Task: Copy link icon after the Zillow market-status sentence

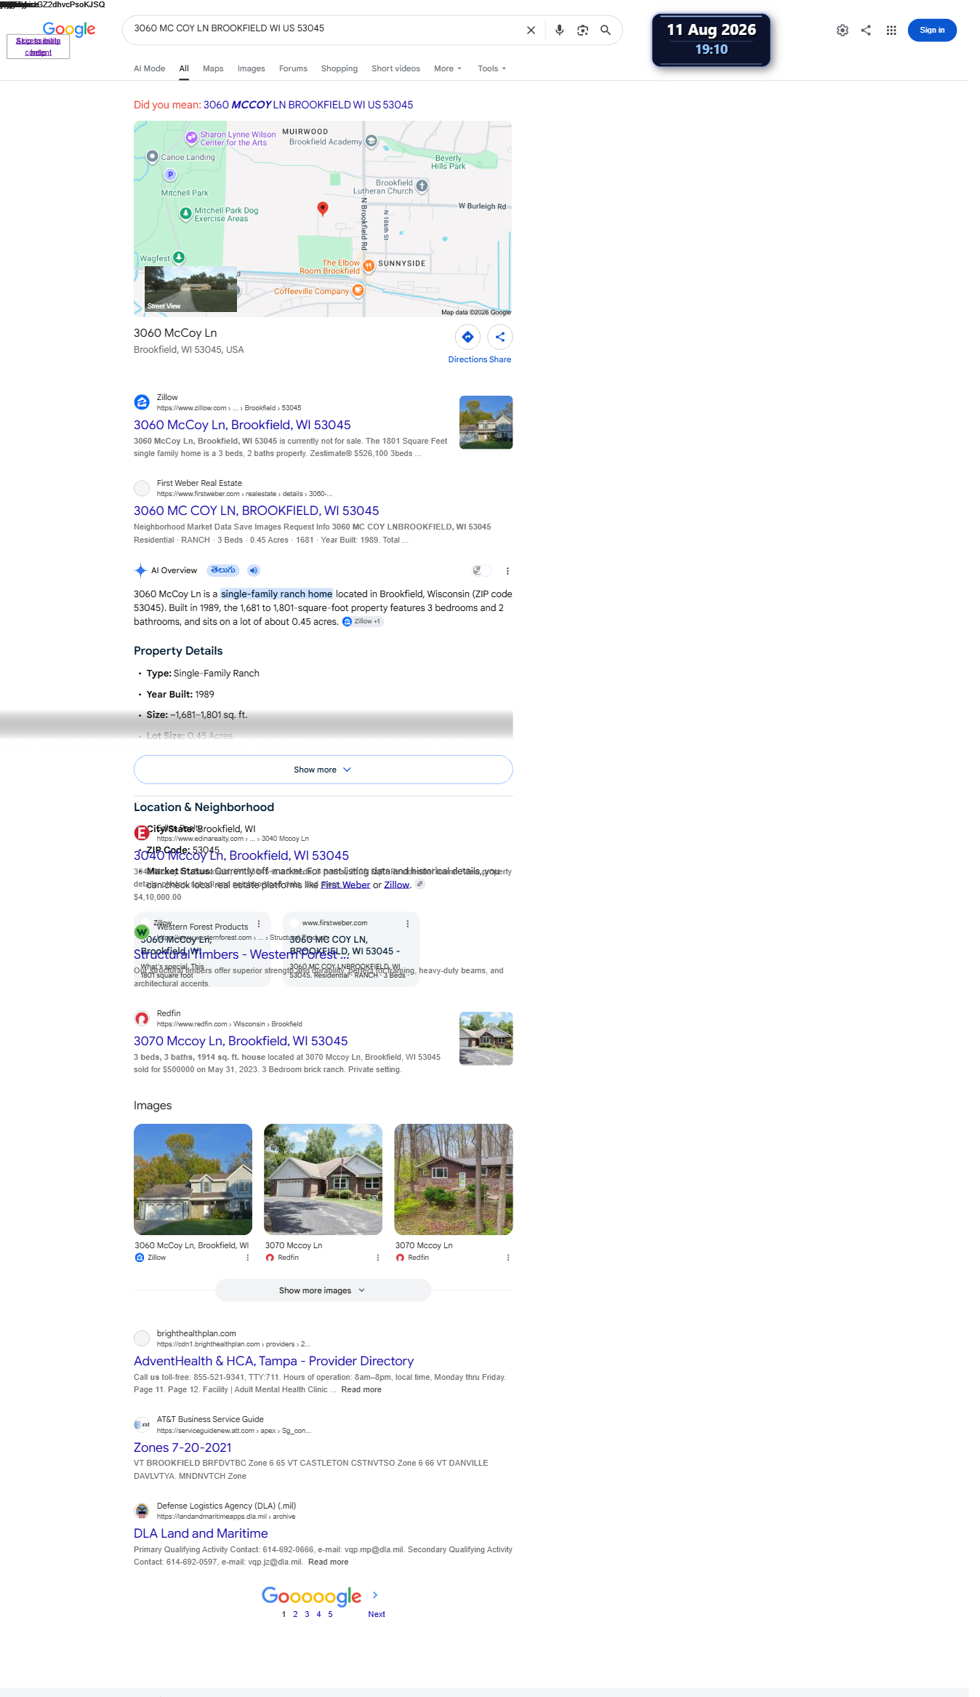Action: pyautogui.click(x=420, y=885)
